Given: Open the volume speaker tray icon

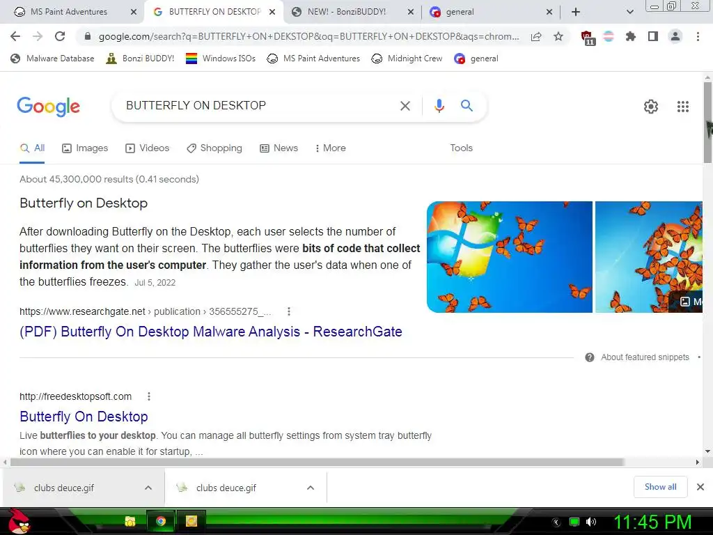Looking at the screenshot, I should pos(591,522).
